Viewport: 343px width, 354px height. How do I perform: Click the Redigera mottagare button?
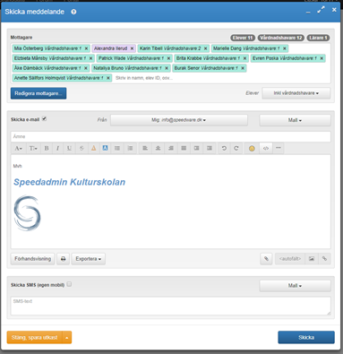click(39, 93)
